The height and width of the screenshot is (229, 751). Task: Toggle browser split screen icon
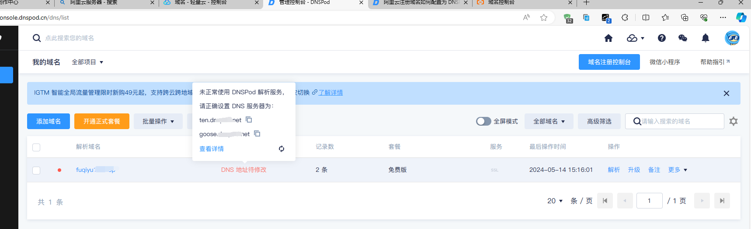click(x=646, y=17)
